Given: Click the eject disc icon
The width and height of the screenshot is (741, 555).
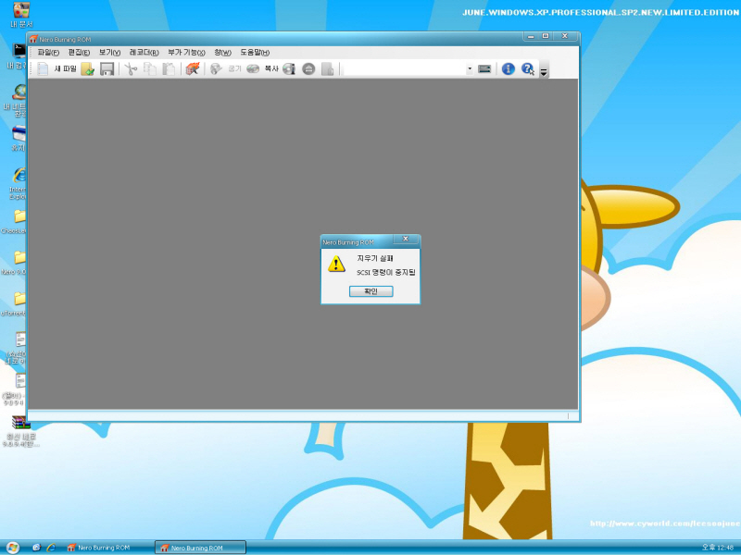Looking at the screenshot, I should [x=308, y=68].
